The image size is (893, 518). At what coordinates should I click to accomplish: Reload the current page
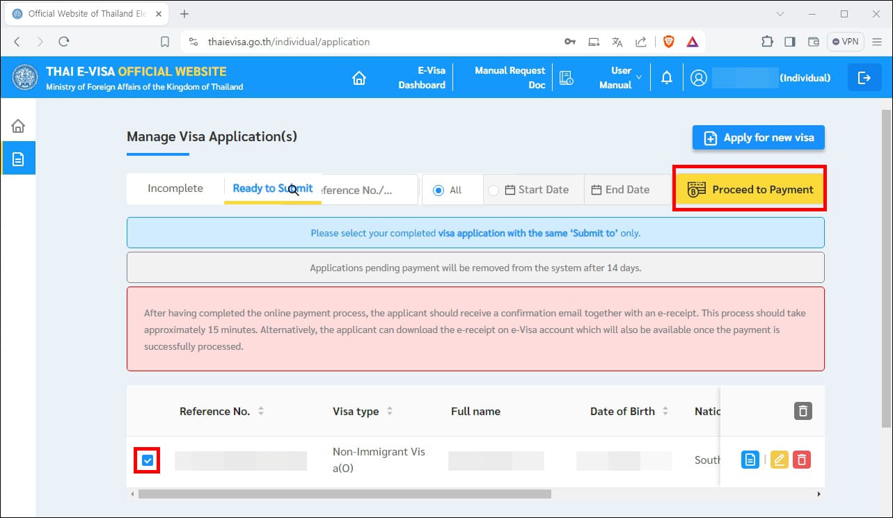coord(64,42)
